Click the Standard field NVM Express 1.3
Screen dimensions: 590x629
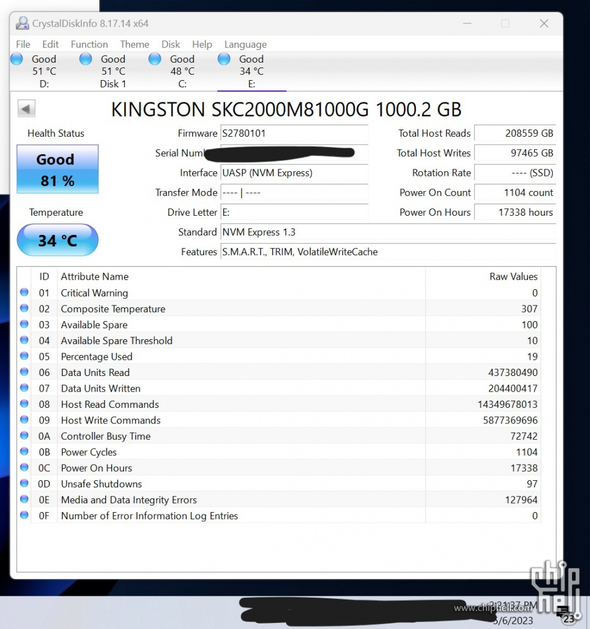click(388, 233)
